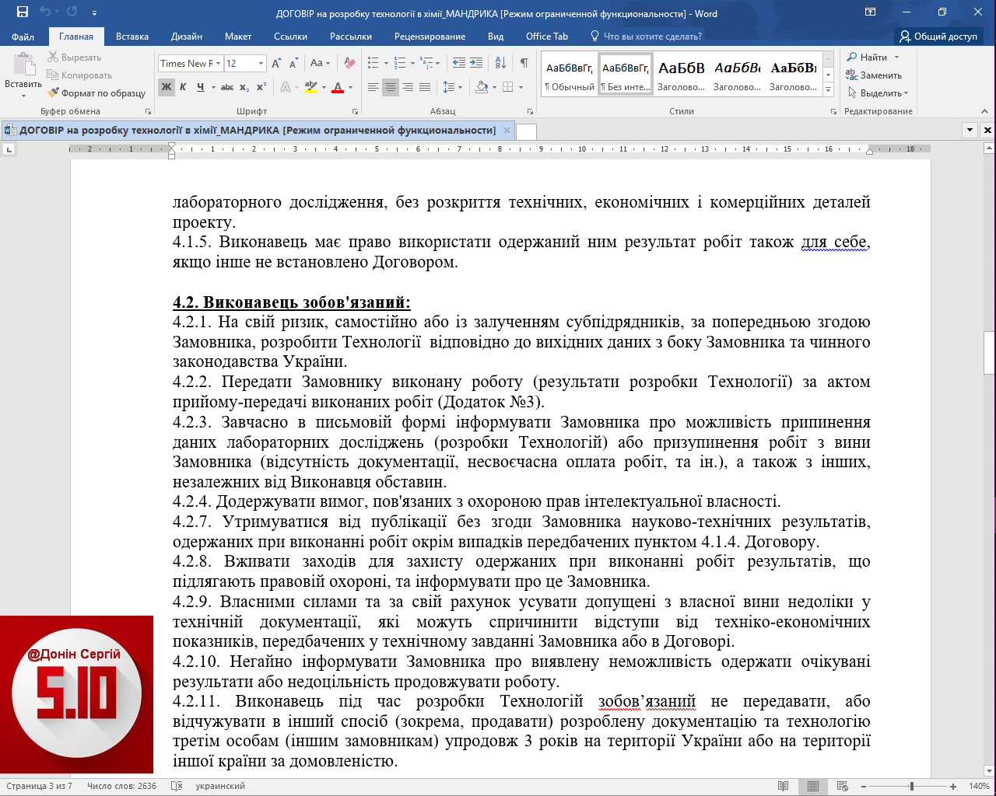Image resolution: width=996 pixels, height=796 pixels.
Task: Click the Заменить button
Action: coord(874,75)
